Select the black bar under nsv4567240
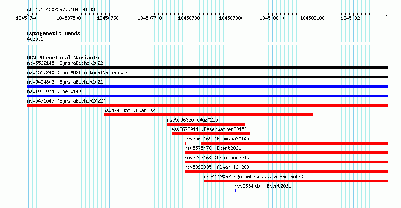The image size is (401, 208). pos(207,77)
